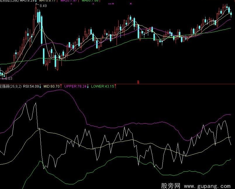Click the green MA60 moving average label
This screenshot has height=189, width=235.
point(90,1)
